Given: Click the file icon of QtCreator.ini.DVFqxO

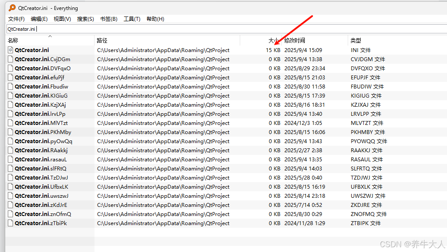Looking at the screenshot, I should click(10, 69).
